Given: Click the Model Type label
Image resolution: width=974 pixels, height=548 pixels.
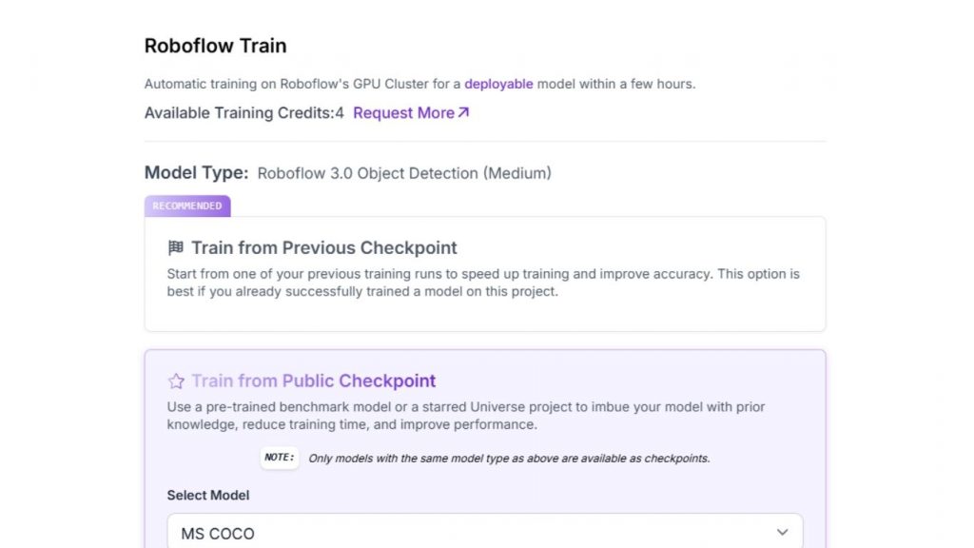Looking at the screenshot, I should pos(196,173).
